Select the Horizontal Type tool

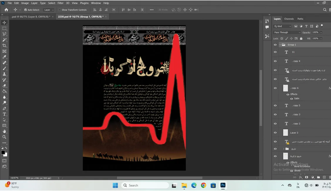(x=4, y=114)
